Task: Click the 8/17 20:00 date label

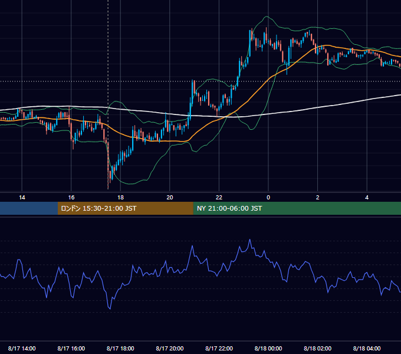Action: (x=170, y=348)
